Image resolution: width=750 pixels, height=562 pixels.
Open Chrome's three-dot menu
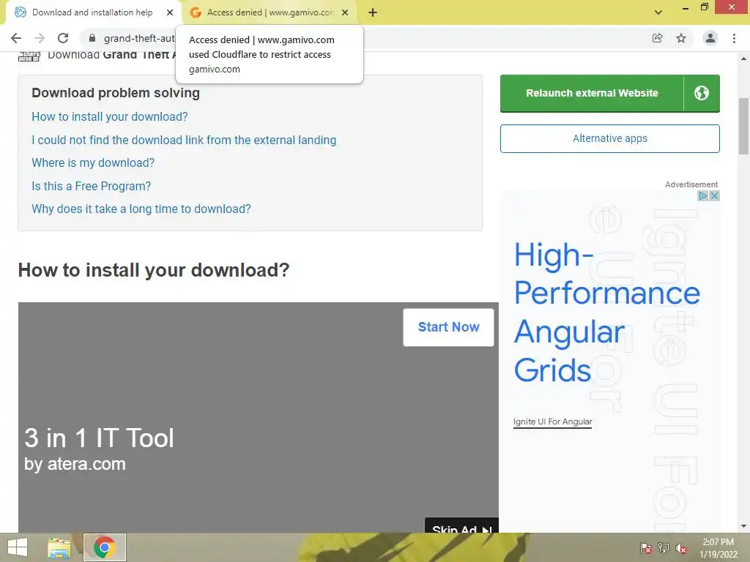pos(734,38)
